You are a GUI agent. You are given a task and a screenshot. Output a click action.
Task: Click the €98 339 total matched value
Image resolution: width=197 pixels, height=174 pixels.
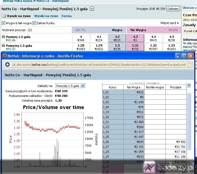pyautogui.click(x=61, y=91)
